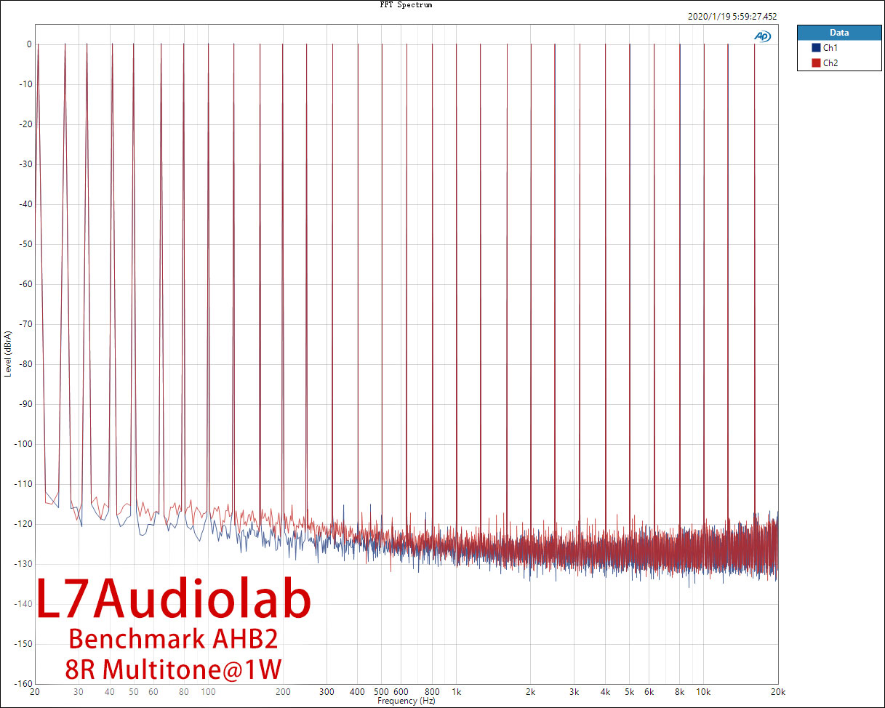Click the 200 frequency axis tick label
885x708 pixels.
point(283,692)
